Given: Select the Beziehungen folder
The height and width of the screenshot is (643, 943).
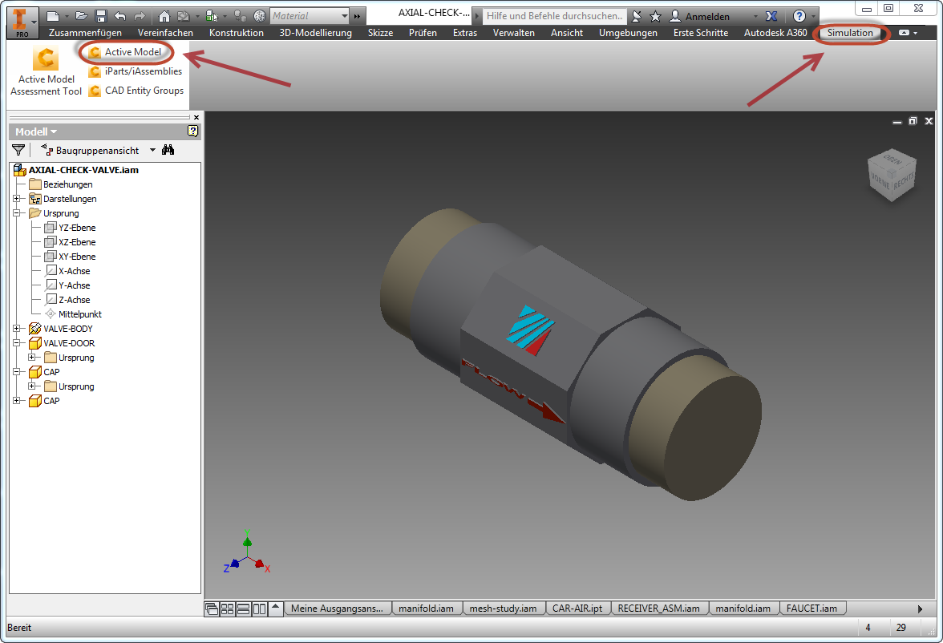Looking at the screenshot, I should [68, 184].
